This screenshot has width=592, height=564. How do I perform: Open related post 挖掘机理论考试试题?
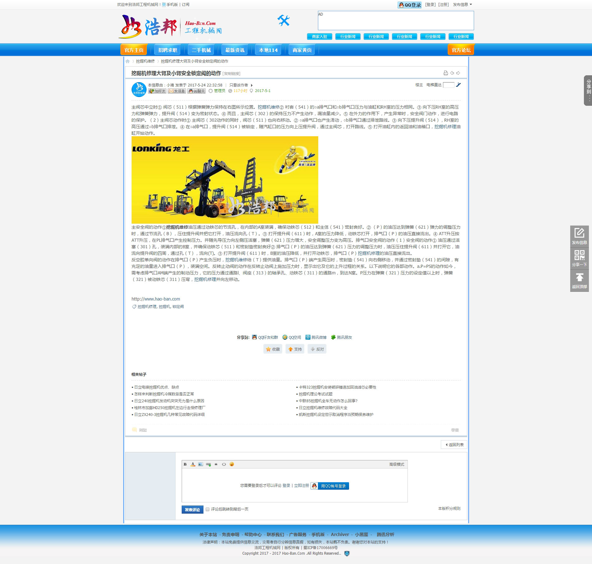pyautogui.click(x=315, y=394)
